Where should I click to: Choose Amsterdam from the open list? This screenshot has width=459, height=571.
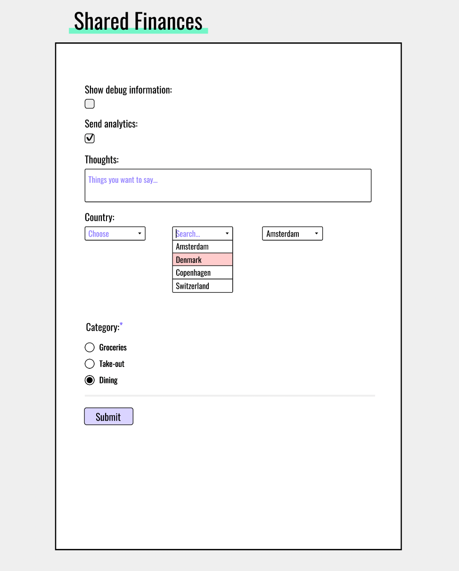[x=202, y=246]
